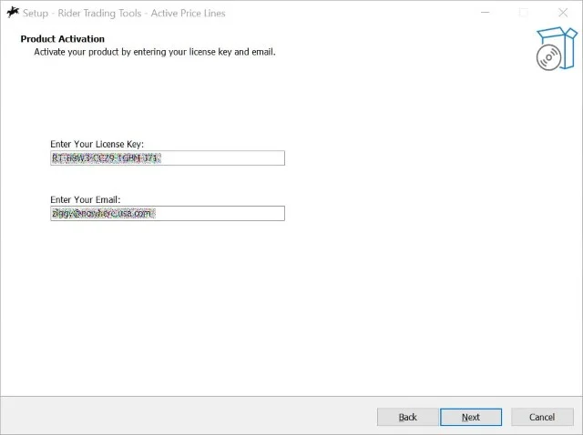Click the 'Enter Your License Key:' label
Image resolution: width=583 pixels, height=435 pixels.
coord(97,144)
